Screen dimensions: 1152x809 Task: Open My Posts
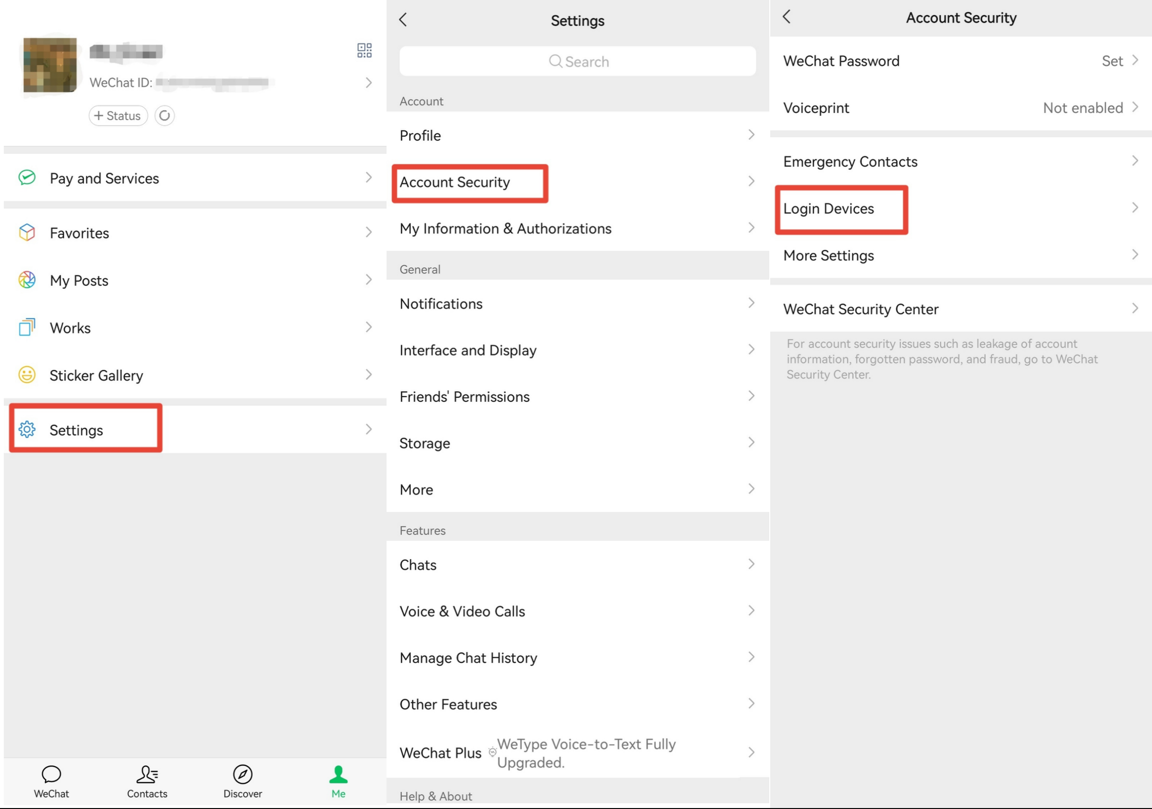click(x=195, y=281)
